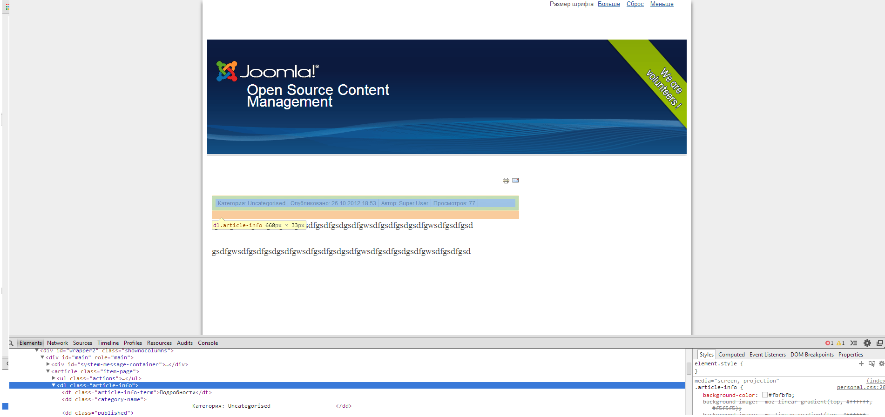
Task: Open the Network panel
Action: point(57,343)
